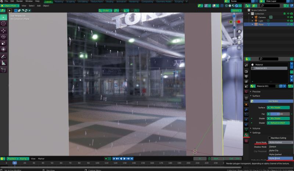
Task: Select the Move tool
Action: click(3, 31)
